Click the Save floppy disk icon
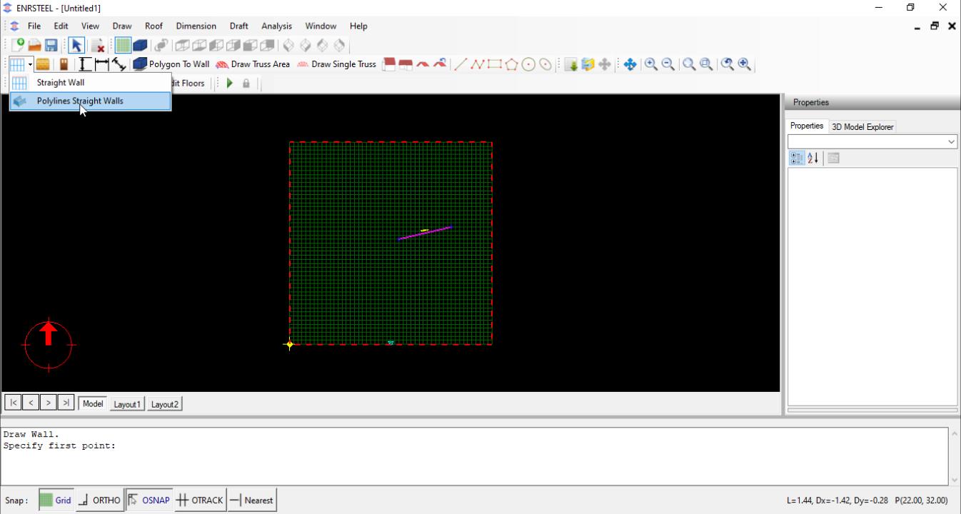The image size is (961, 514). pos(51,46)
